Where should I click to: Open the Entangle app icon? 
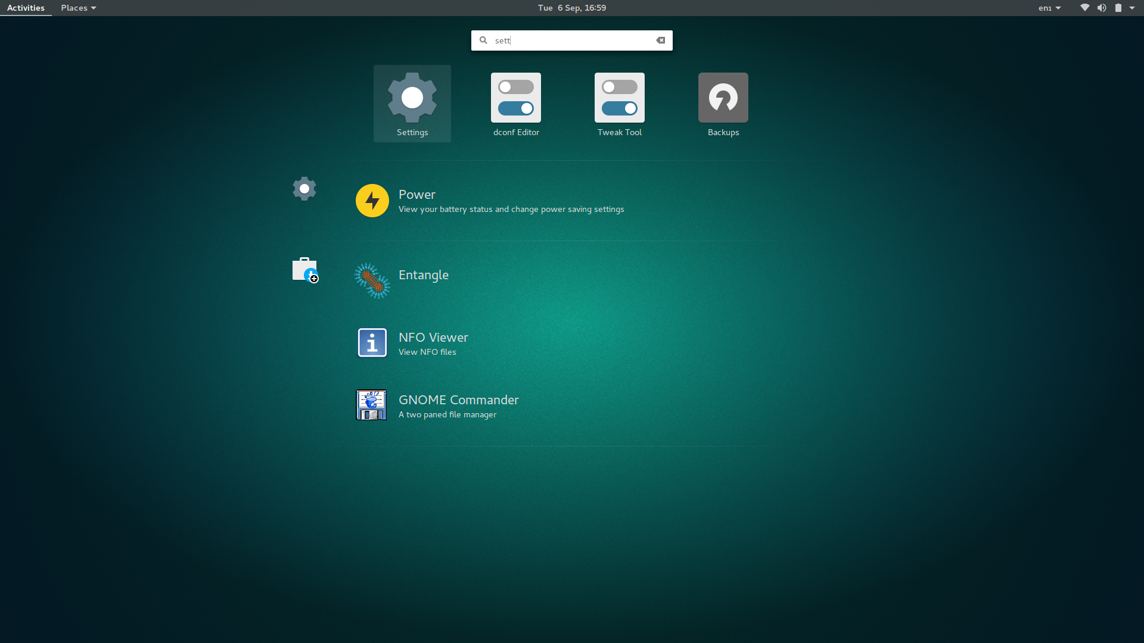pyautogui.click(x=372, y=280)
